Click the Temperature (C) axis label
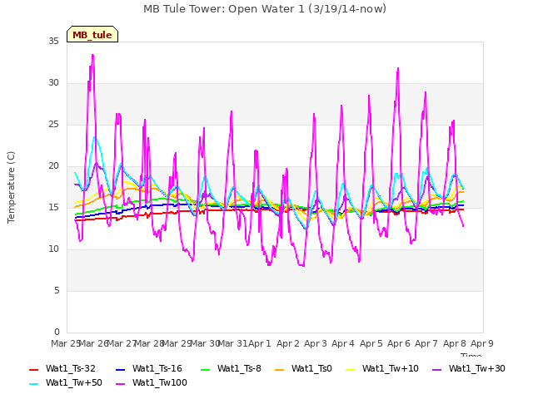Image resolution: width=533 pixels, height=399 pixels. 11,187
